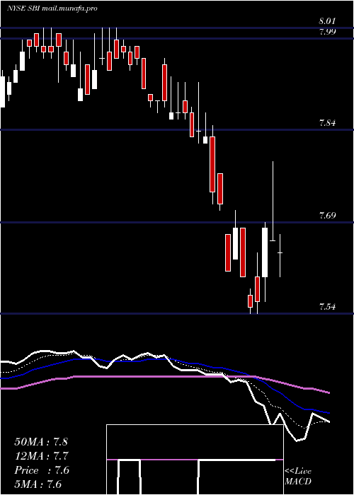
Task: Click the 8.01 price level label
Action: click(x=327, y=21)
